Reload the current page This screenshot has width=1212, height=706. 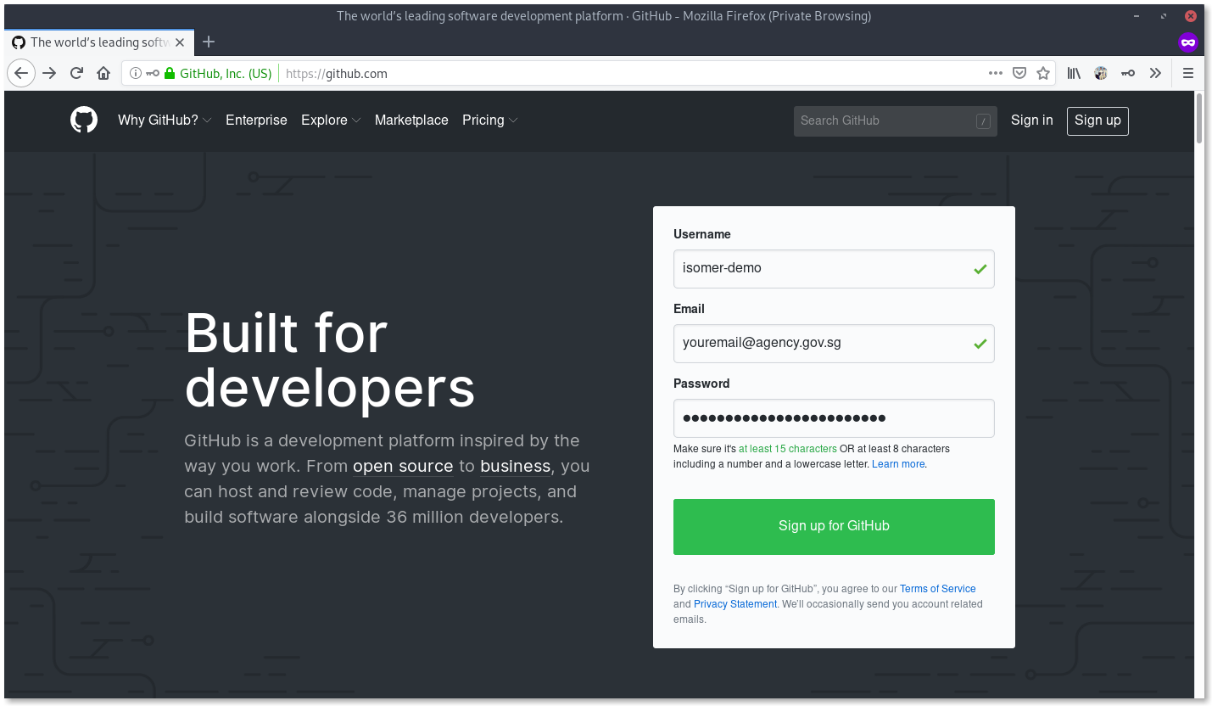76,73
